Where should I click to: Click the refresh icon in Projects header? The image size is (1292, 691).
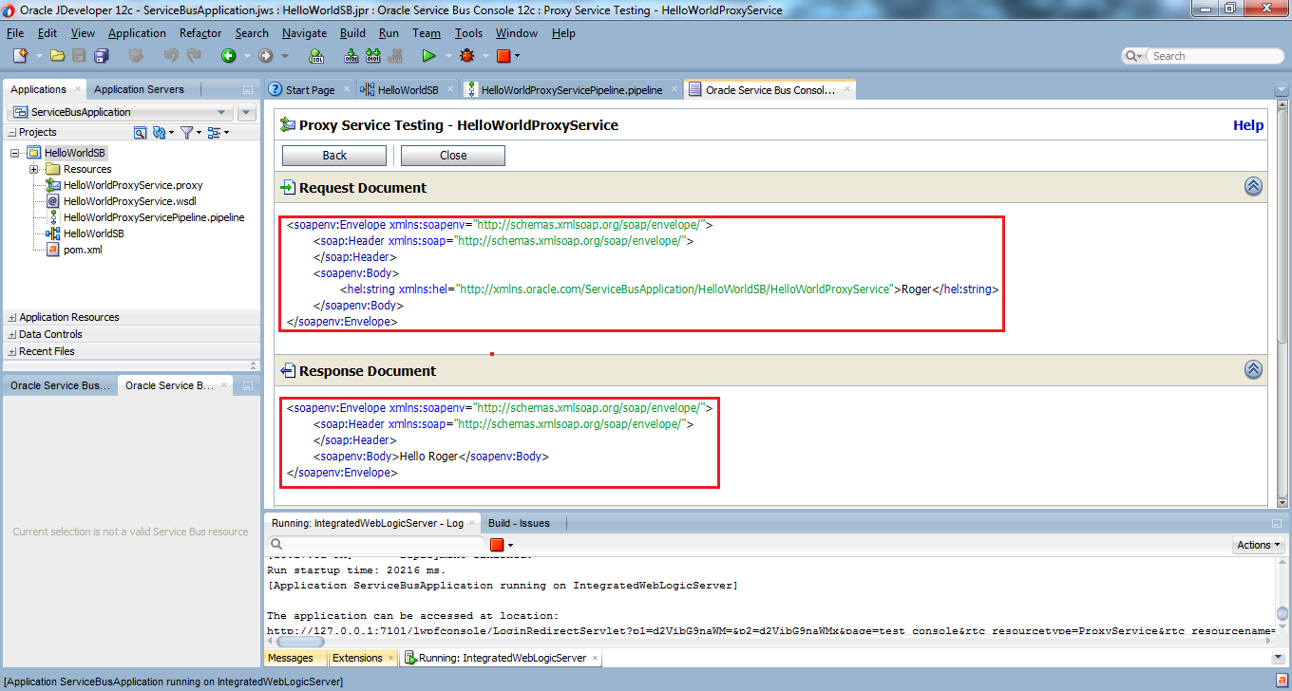tap(159, 133)
